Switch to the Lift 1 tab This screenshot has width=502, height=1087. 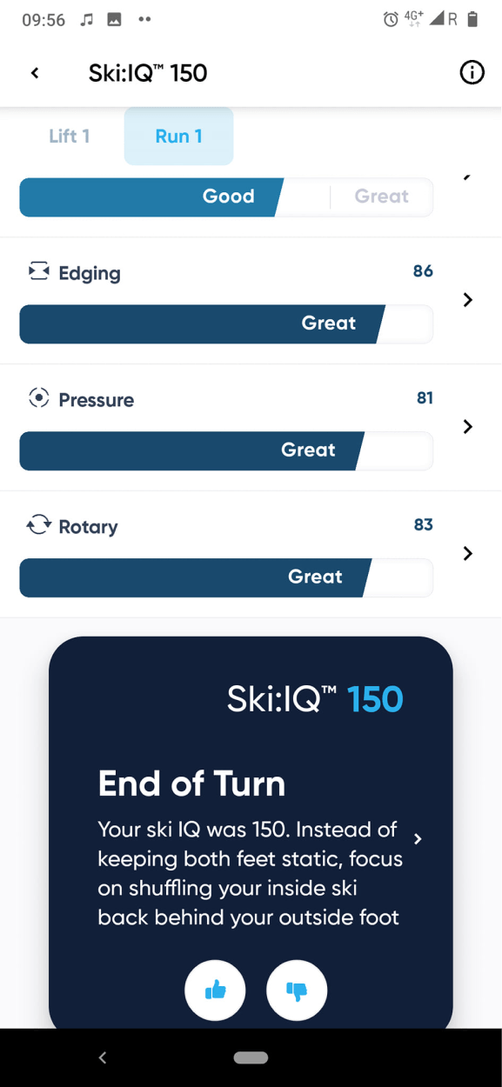tap(70, 136)
